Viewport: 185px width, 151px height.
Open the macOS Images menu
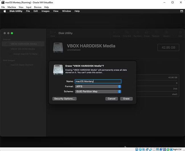point(46,11)
